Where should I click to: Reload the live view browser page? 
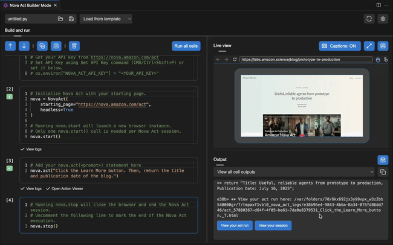point(235,59)
